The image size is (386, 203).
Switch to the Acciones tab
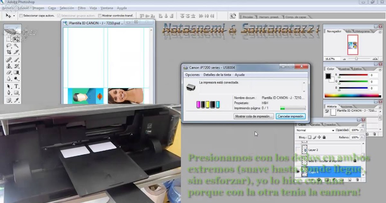click(346, 106)
